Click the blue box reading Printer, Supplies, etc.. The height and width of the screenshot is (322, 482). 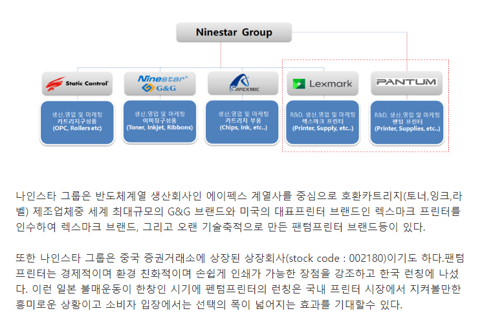point(407,123)
